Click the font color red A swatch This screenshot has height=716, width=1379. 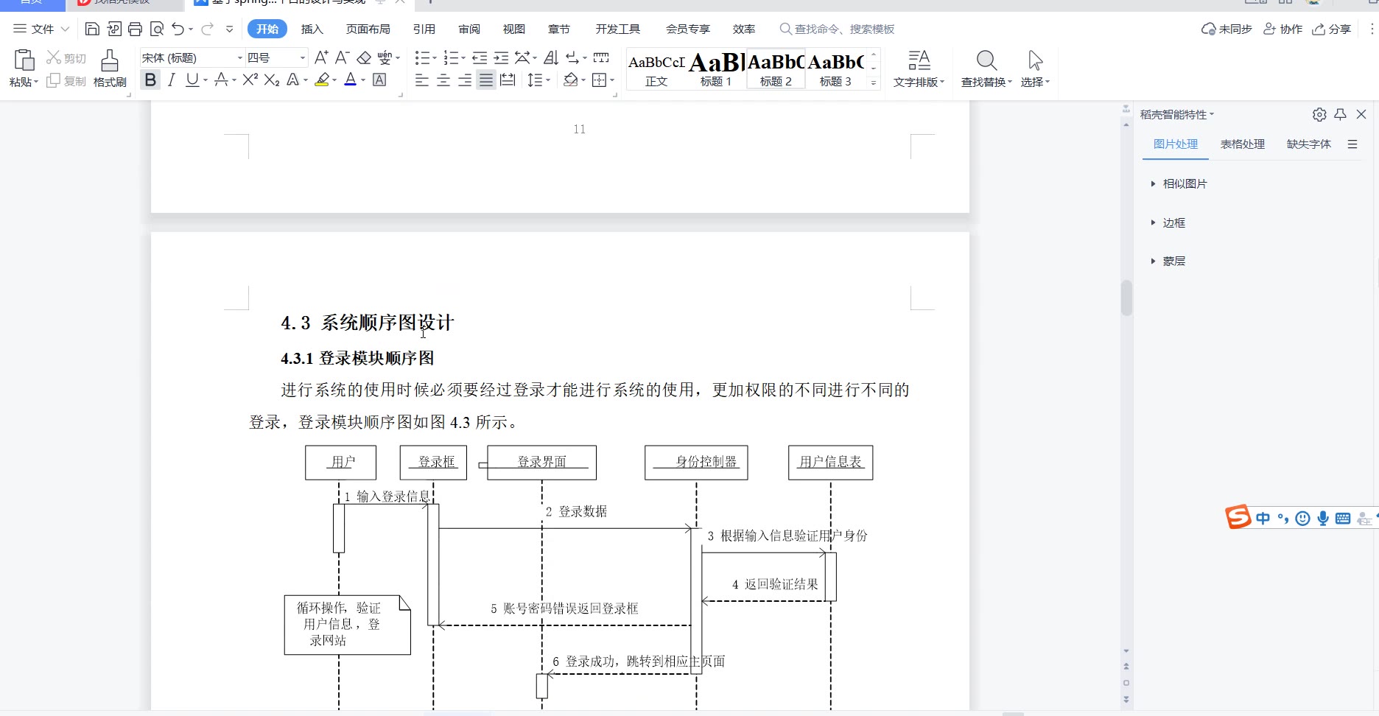350,80
